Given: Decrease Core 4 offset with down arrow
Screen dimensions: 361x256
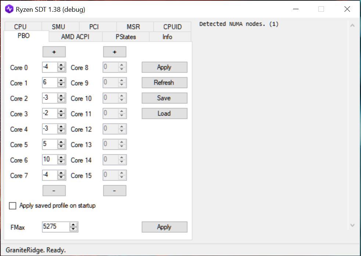Looking at the screenshot, I should 61,131.
